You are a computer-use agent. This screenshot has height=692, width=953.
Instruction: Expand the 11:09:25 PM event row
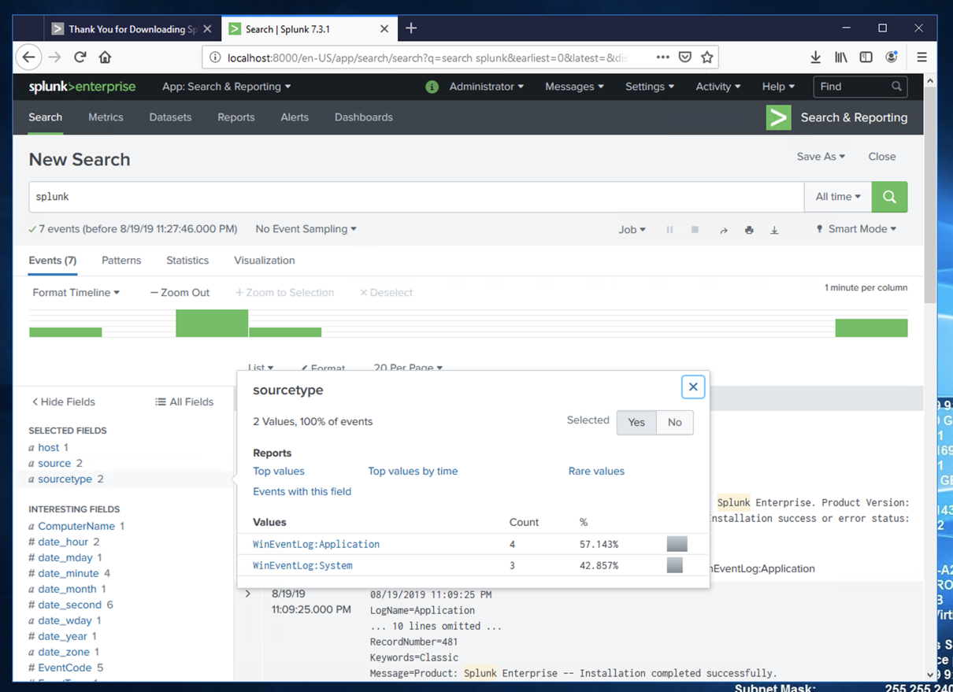[248, 594]
